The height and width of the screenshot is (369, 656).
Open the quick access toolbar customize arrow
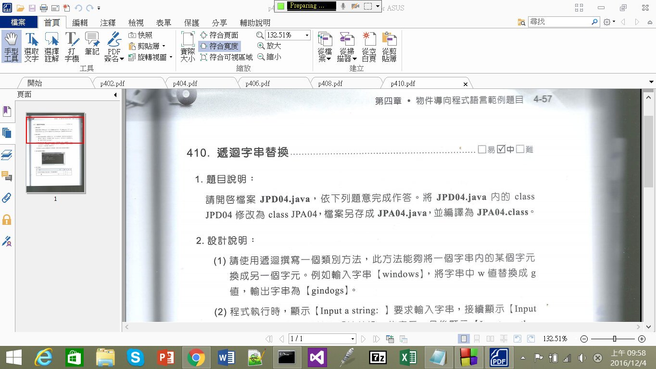[99, 8]
